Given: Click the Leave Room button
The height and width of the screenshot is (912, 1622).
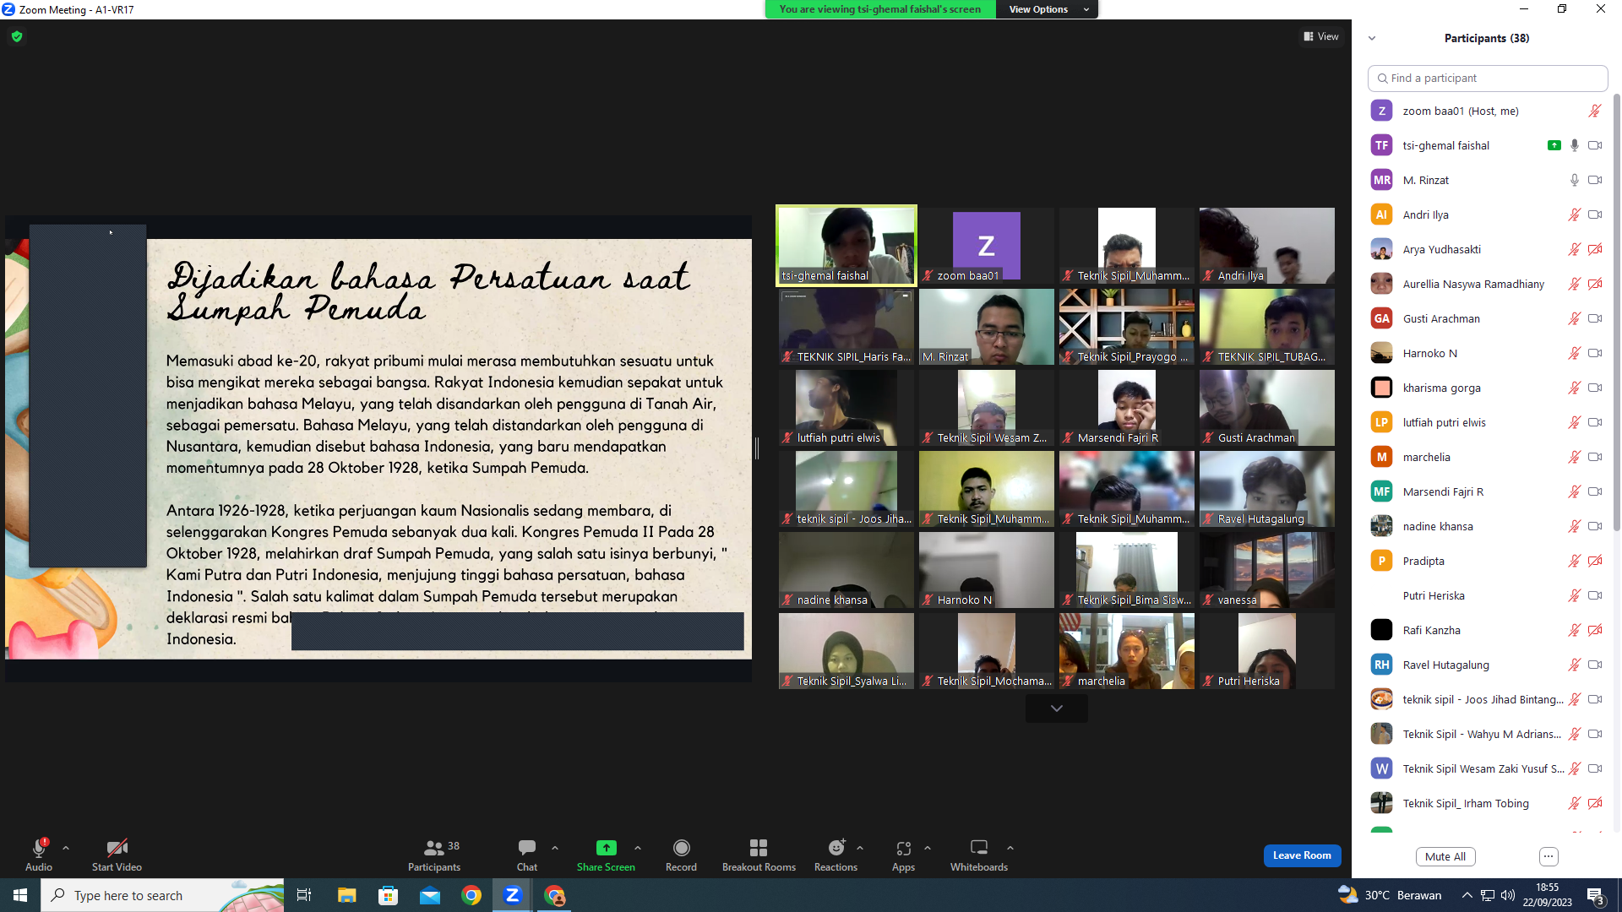Looking at the screenshot, I should click(x=1302, y=855).
